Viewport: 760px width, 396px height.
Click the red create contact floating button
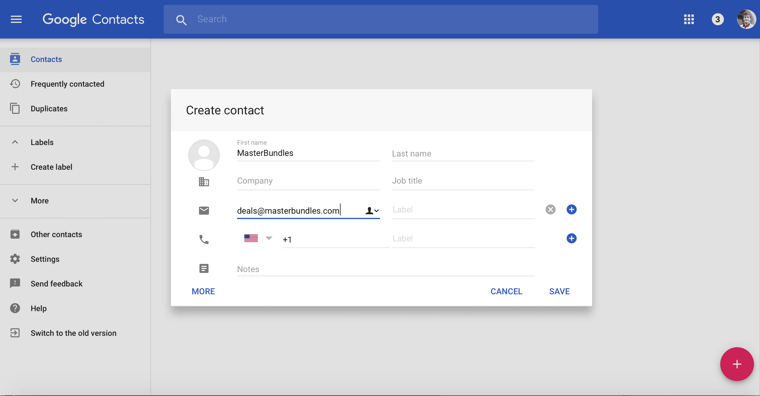737,364
